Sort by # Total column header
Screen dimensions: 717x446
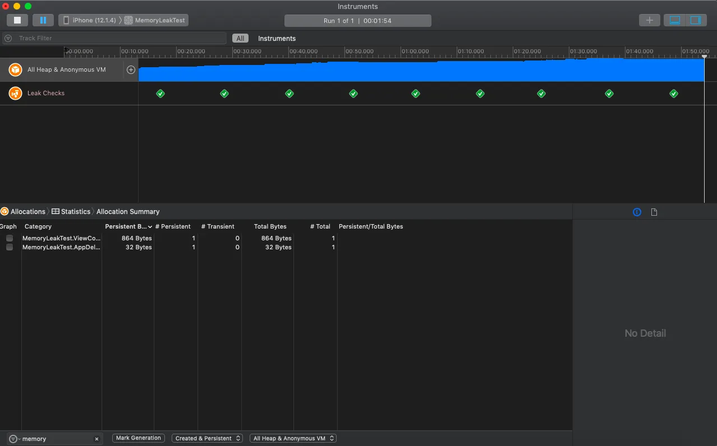pos(320,226)
